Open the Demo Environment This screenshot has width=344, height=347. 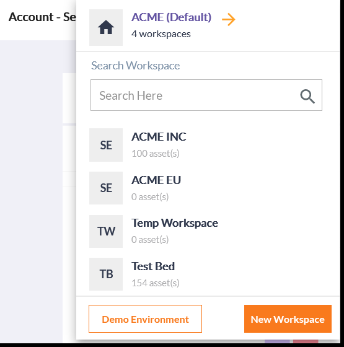145,319
